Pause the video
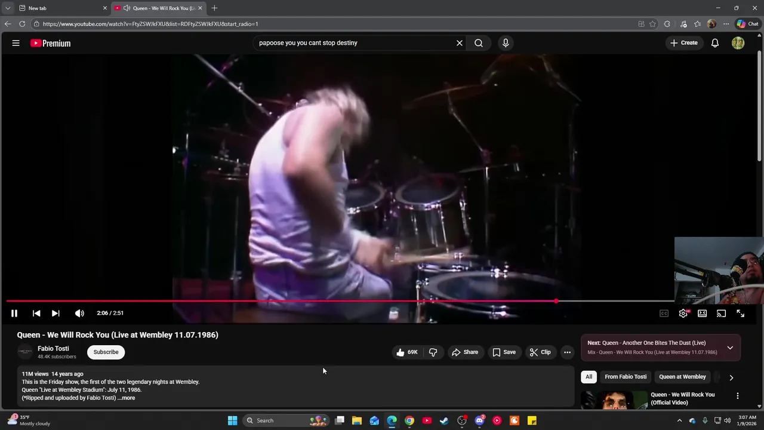 point(14,313)
